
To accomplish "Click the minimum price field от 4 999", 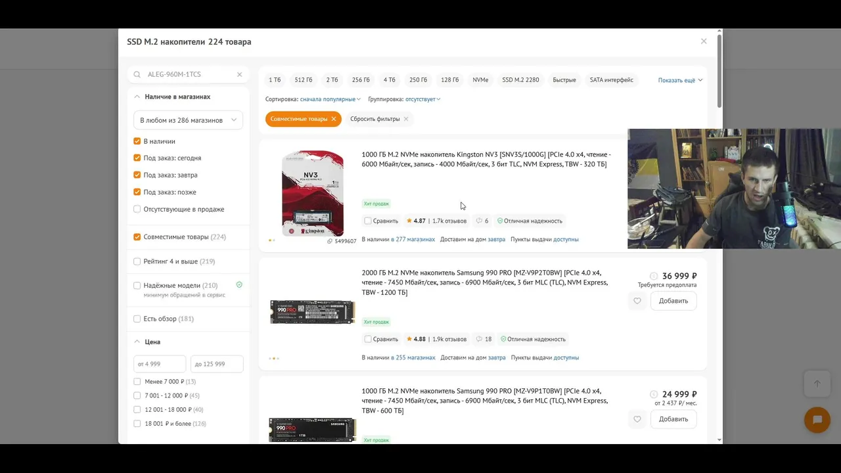I will (x=160, y=364).
